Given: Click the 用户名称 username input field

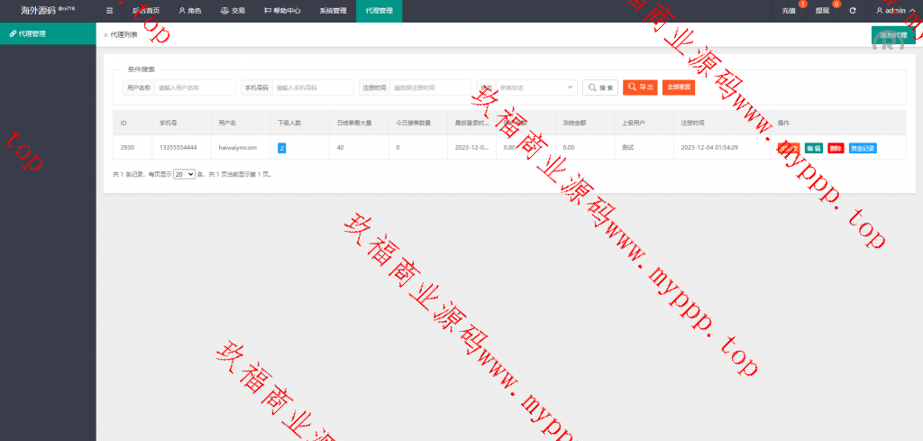Looking at the screenshot, I should click(x=194, y=87).
